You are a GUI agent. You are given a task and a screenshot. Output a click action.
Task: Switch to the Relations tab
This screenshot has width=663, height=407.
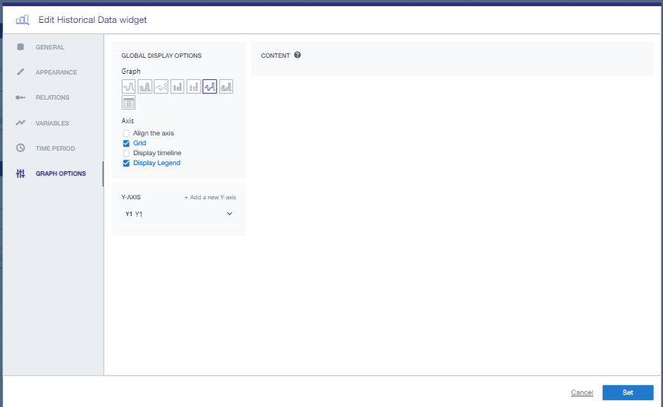pyautogui.click(x=53, y=97)
